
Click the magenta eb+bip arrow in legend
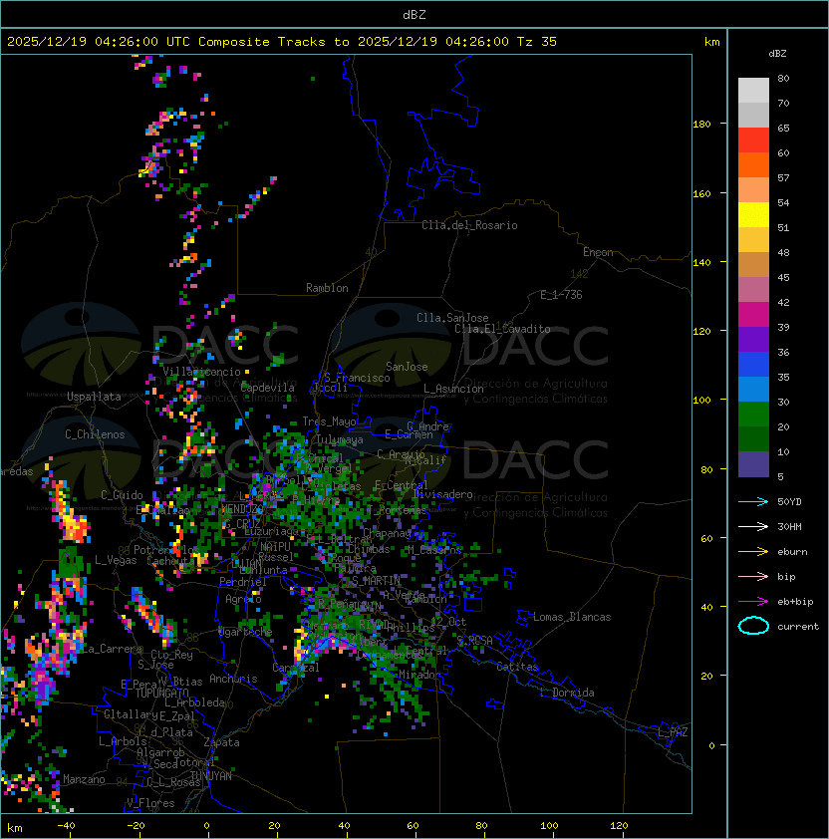pyautogui.click(x=753, y=602)
